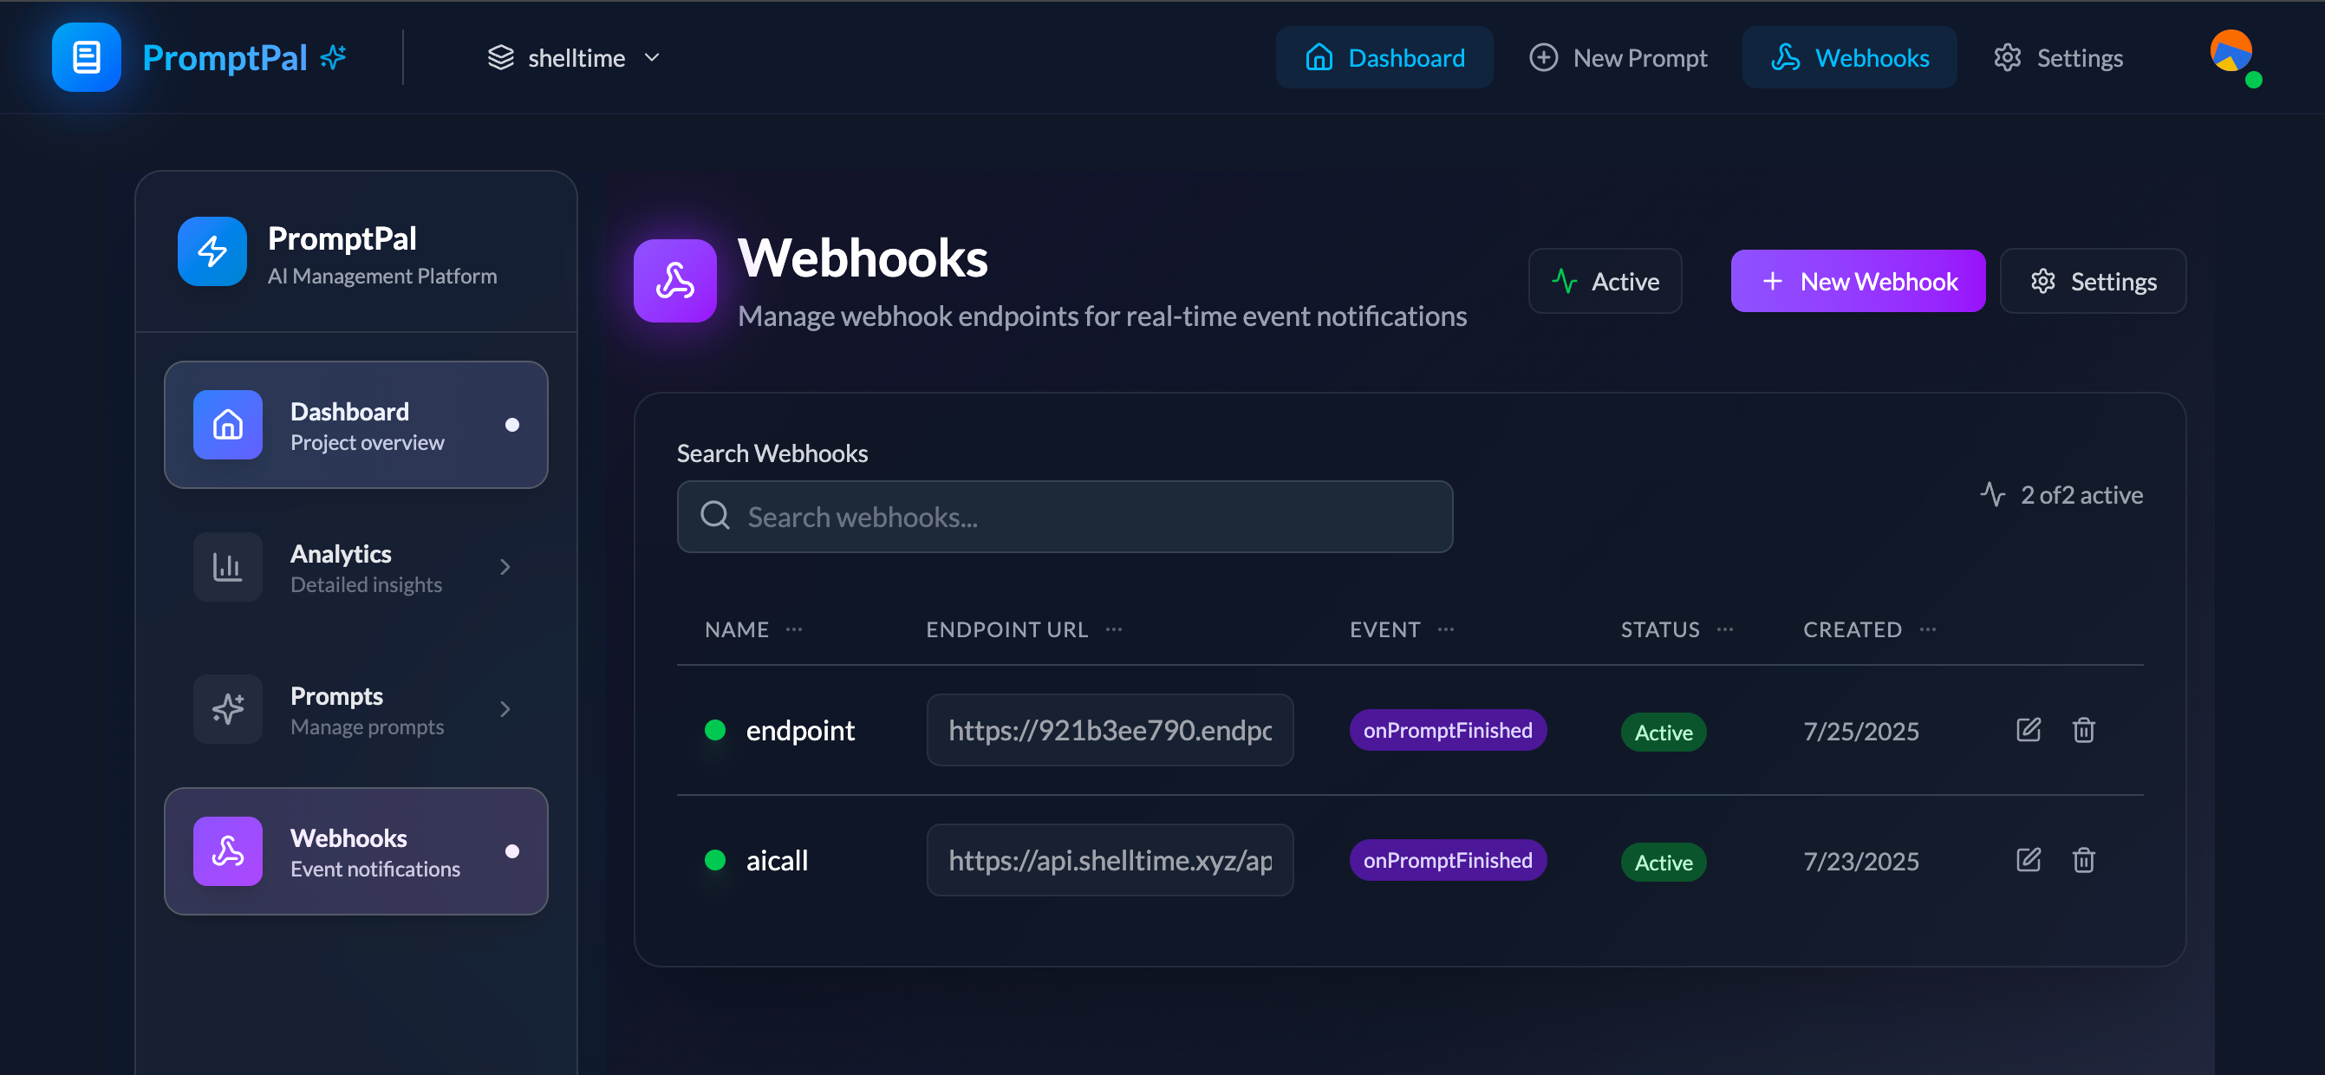Open the STATUS column options dots
2325x1075 pixels.
tap(1725, 629)
